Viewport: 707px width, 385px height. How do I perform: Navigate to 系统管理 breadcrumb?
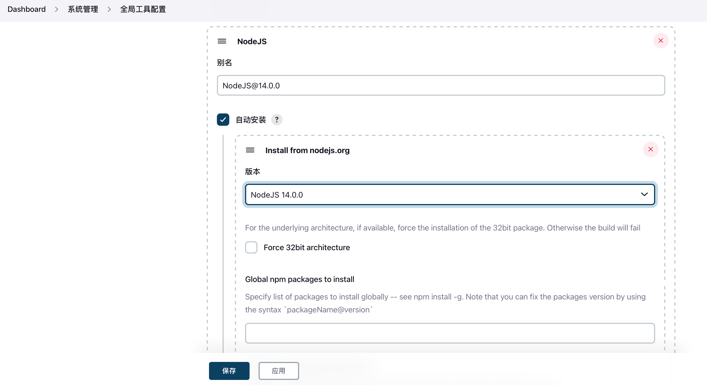click(83, 9)
